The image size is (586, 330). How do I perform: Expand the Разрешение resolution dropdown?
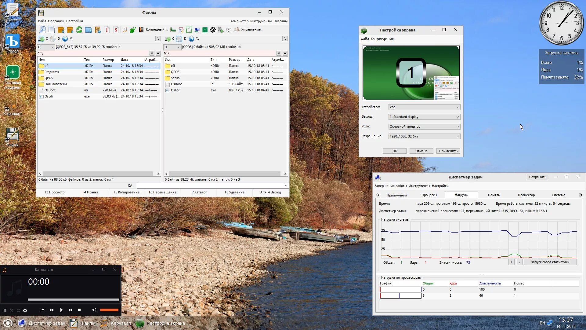pos(424,136)
